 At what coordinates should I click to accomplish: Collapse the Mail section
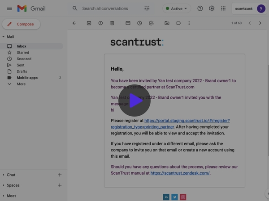point(3,37)
